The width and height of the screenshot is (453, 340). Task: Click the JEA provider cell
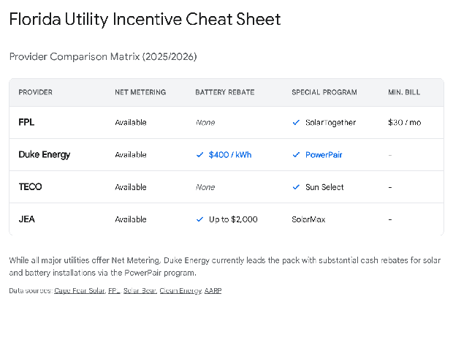(x=27, y=219)
